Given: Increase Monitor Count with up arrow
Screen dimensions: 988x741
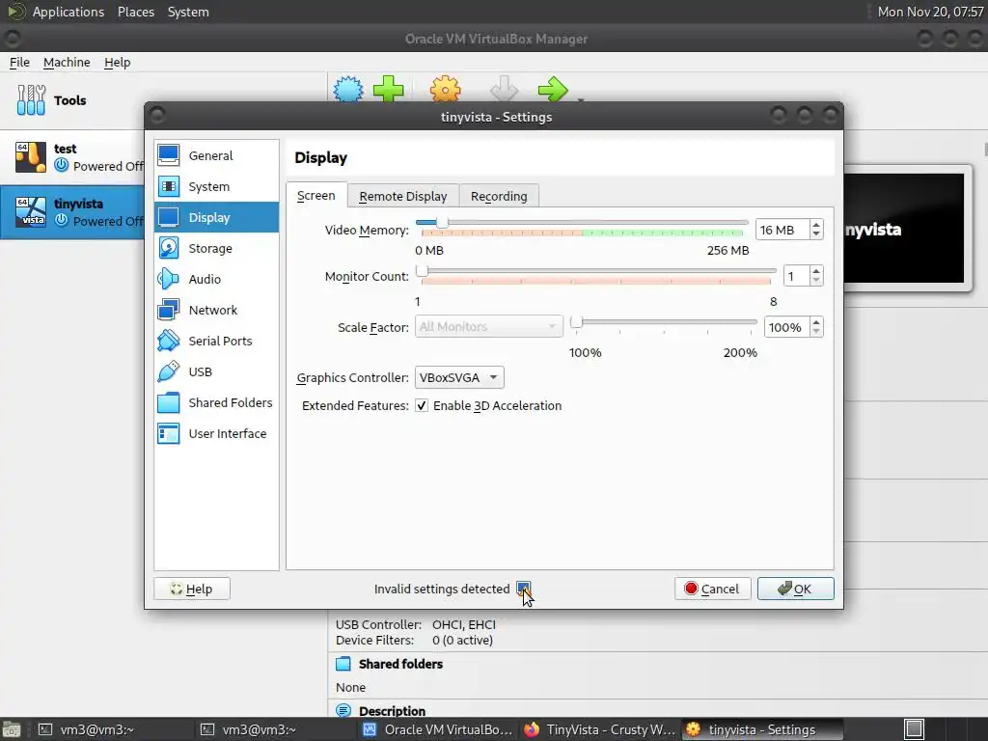Looking at the screenshot, I should (816, 271).
